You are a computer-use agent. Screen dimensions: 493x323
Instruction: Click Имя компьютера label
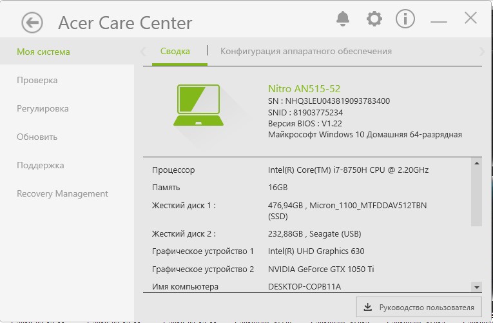185,287
